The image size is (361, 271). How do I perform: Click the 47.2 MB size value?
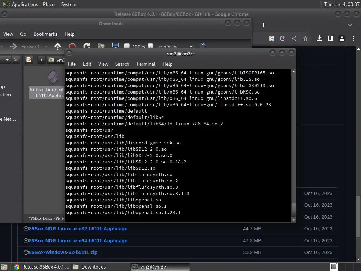tap(252, 241)
